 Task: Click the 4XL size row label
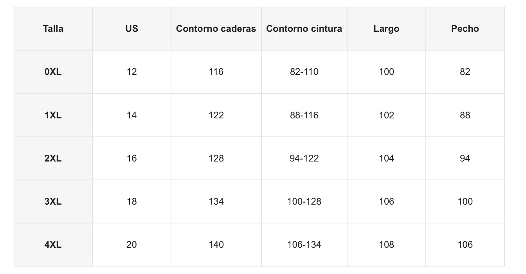coord(53,245)
